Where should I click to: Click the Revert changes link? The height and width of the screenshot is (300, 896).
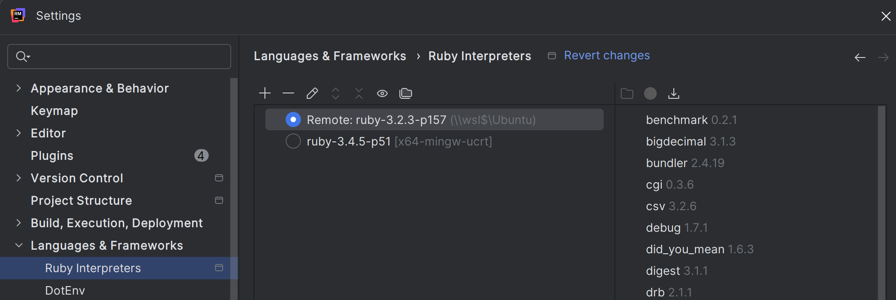click(x=607, y=55)
